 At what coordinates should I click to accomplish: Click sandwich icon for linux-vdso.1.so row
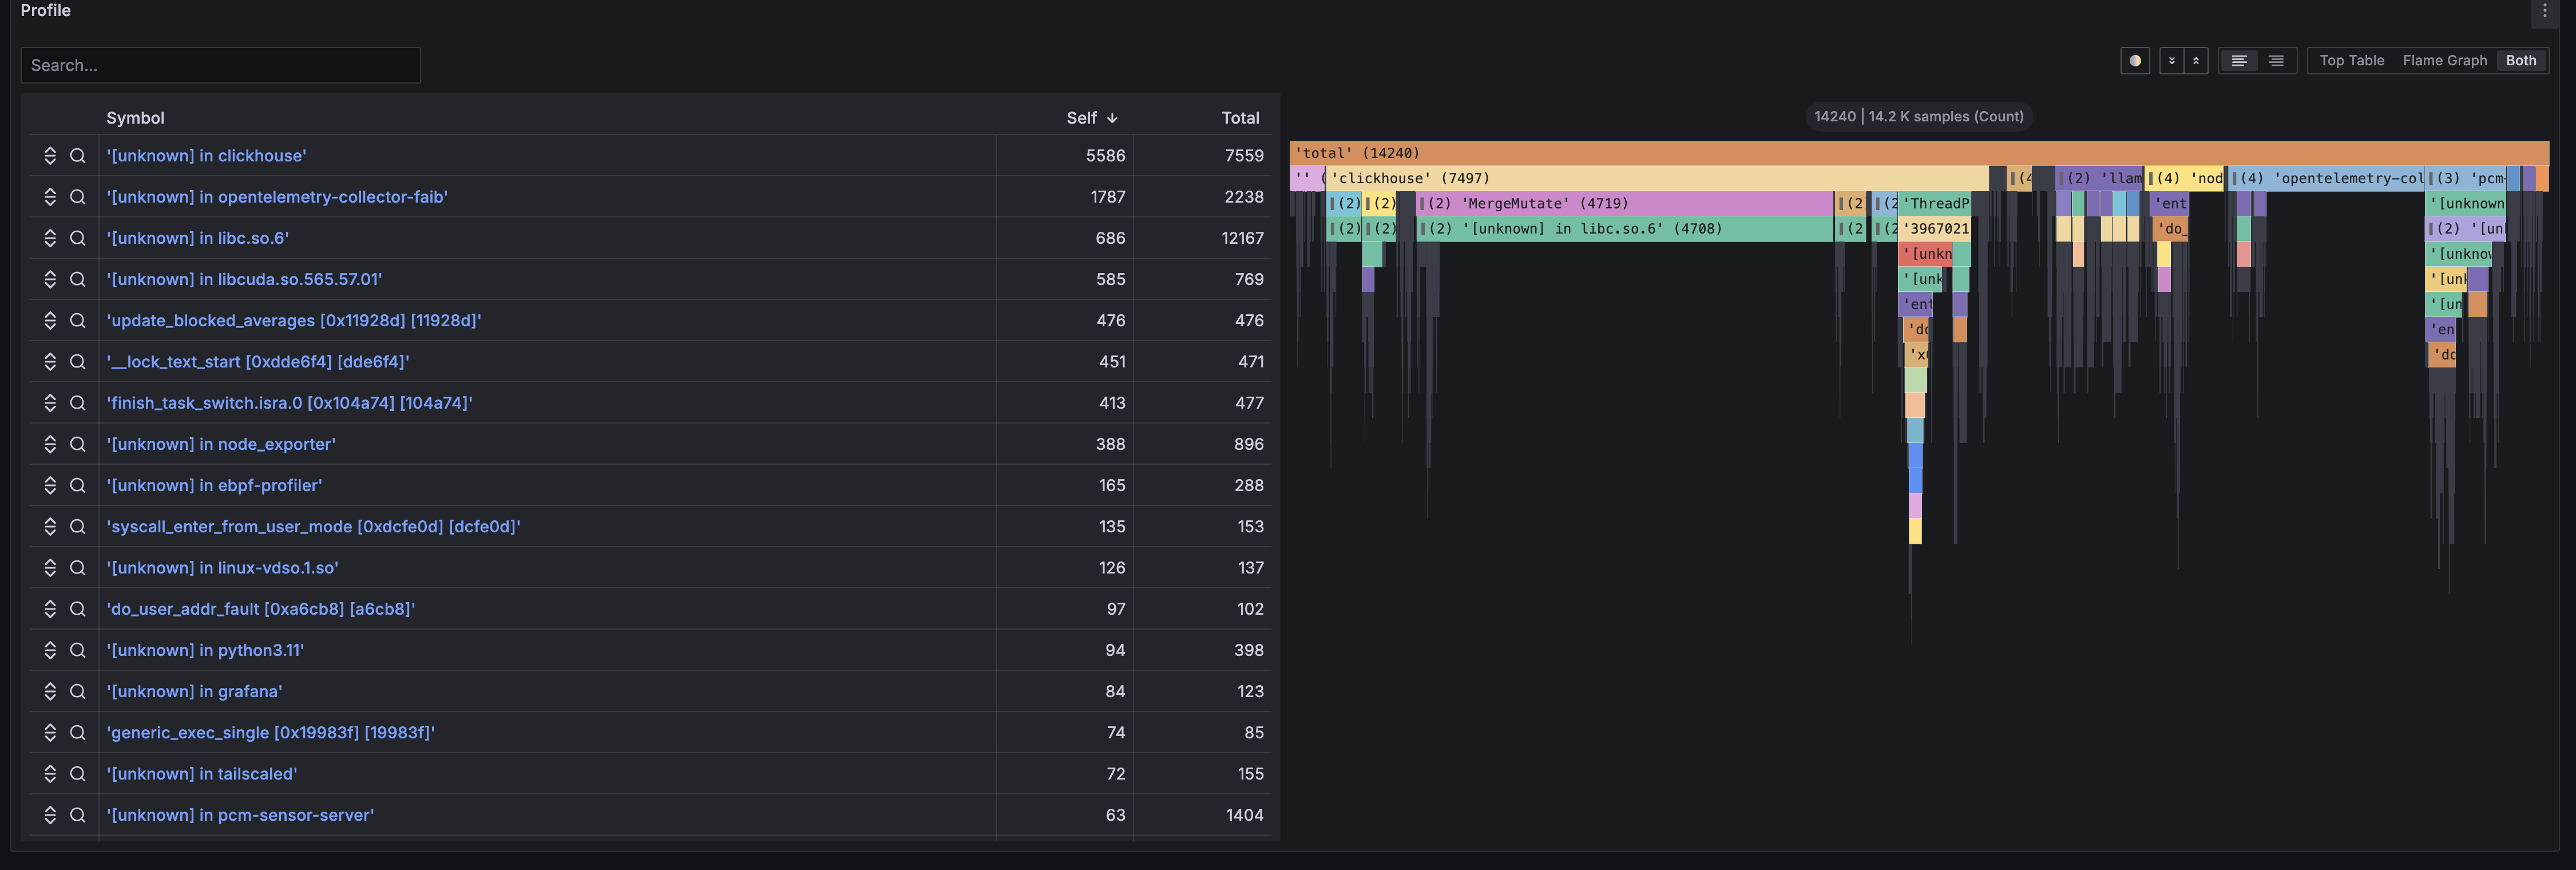point(50,568)
